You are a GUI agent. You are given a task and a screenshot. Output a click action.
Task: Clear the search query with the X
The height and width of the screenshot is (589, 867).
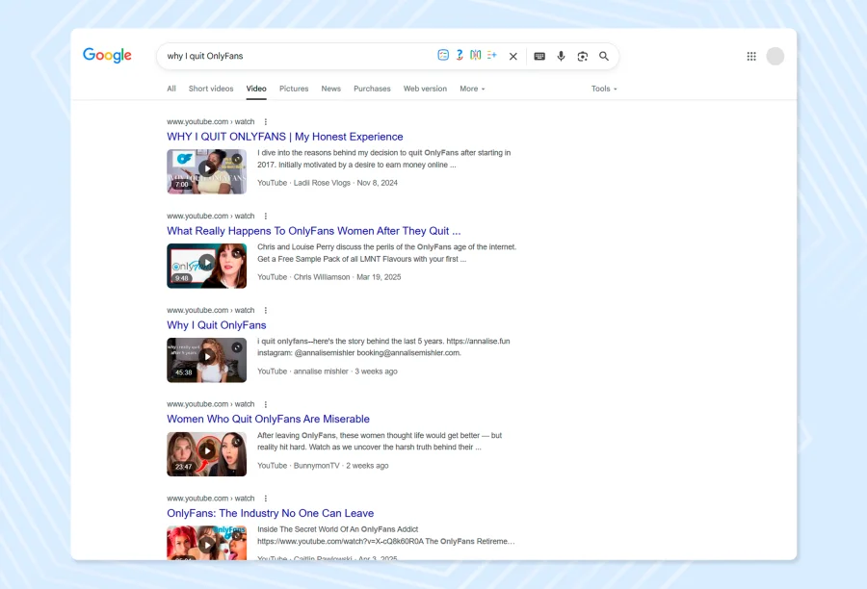[x=513, y=56]
